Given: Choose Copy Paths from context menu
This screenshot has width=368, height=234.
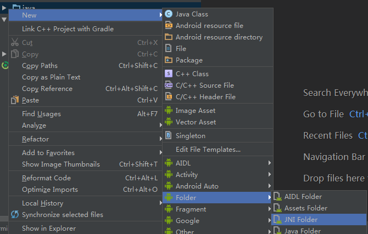Looking at the screenshot, I should (86, 66).
